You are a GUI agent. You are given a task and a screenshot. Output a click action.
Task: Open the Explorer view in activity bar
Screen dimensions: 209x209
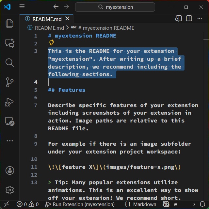[9, 23]
